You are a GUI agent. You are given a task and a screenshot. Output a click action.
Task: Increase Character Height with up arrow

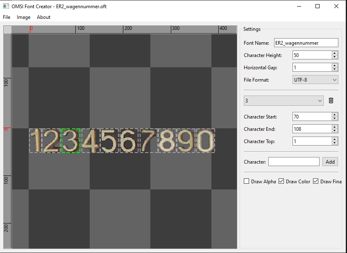[335, 53]
